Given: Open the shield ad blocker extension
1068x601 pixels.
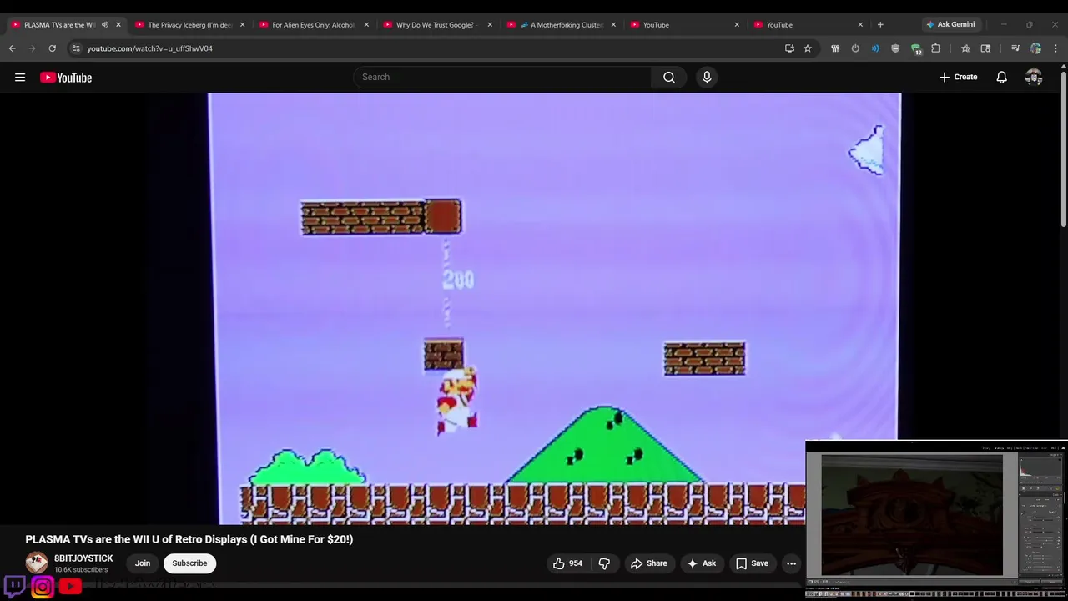Looking at the screenshot, I should coord(895,48).
